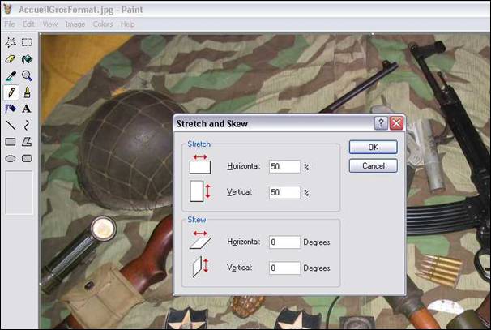Open the Colors menu

point(103,24)
